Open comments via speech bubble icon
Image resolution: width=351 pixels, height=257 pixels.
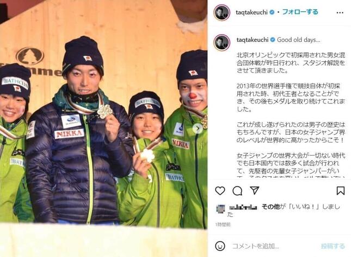[237, 191]
